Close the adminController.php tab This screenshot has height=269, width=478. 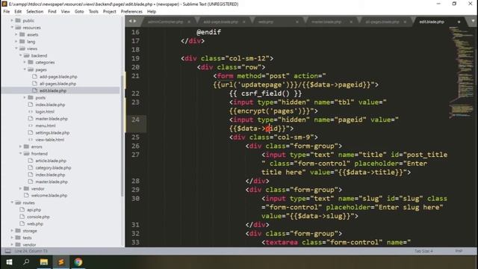[x=189, y=22]
